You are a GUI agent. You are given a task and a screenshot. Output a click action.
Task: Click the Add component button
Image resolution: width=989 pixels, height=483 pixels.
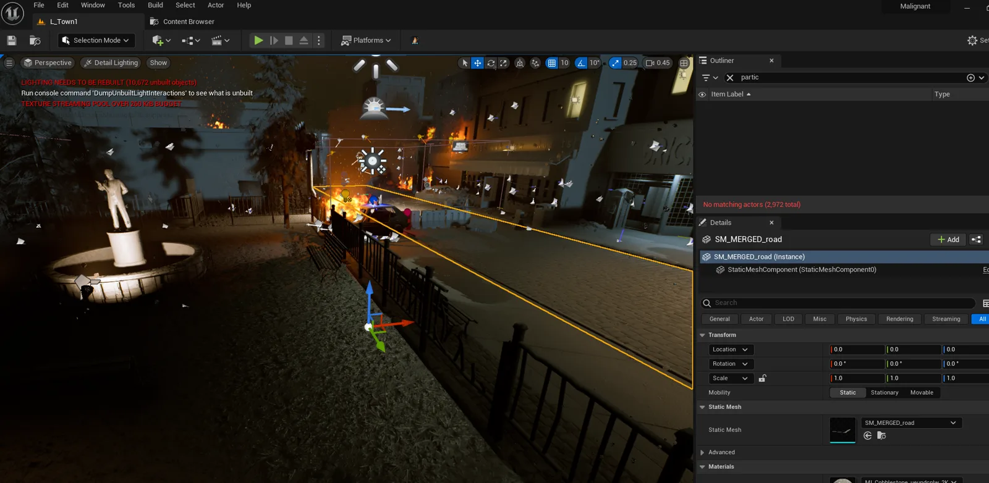(948, 240)
